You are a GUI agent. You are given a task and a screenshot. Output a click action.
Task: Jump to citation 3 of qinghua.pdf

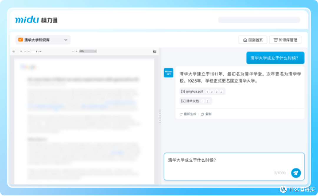216,92
